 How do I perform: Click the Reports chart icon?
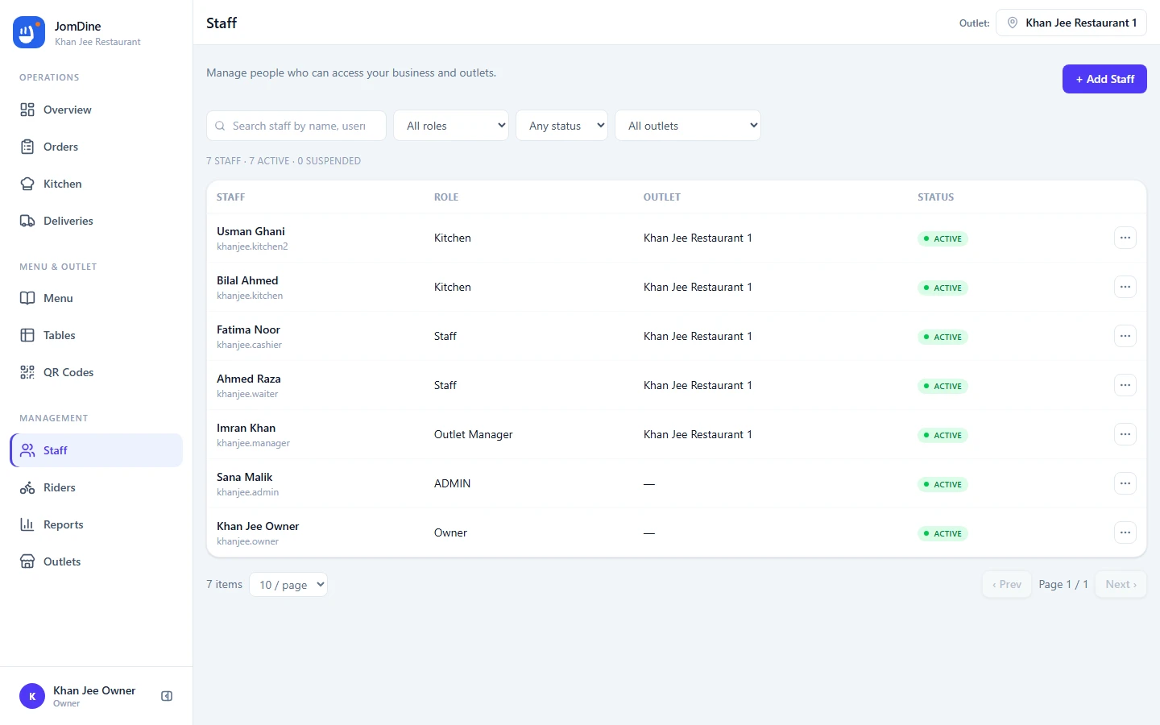[x=27, y=524]
